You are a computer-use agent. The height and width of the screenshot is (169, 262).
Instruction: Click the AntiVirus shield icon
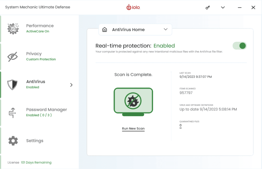click(x=12, y=85)
